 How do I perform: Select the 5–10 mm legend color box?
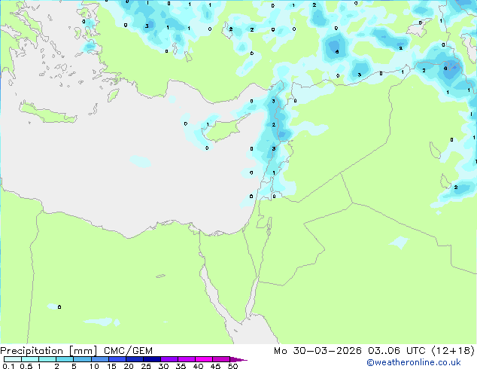(x=82, y=359)
